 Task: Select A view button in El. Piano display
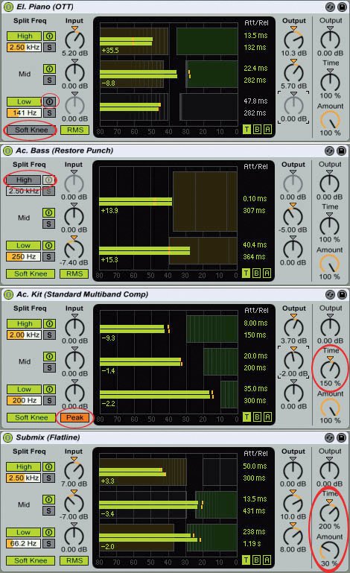click(267, 130)
